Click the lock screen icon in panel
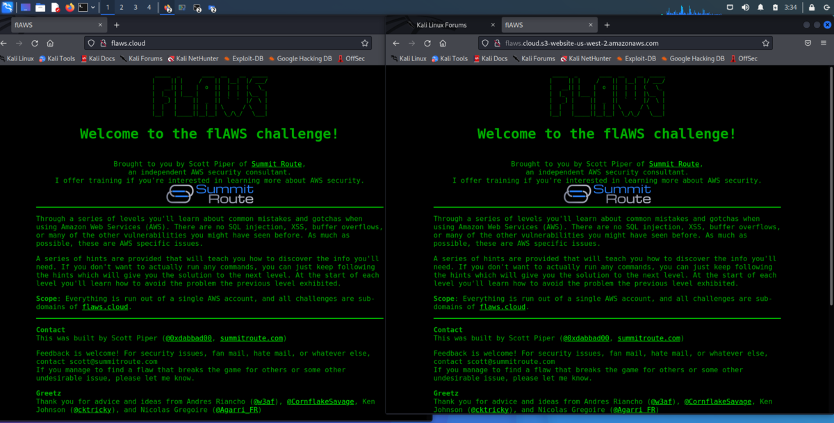This screenshot has width=834, height=423. (x=811, y=8)
